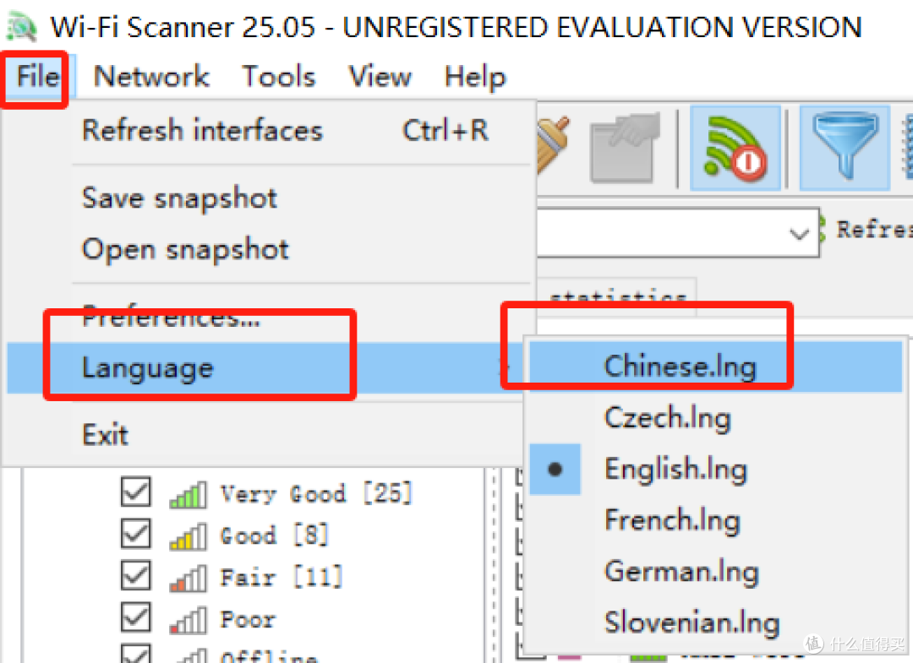This screenshot has width=913, height=663.
Task: Open the Network menu
Action: pyautogui.click(x=151, y=77)
